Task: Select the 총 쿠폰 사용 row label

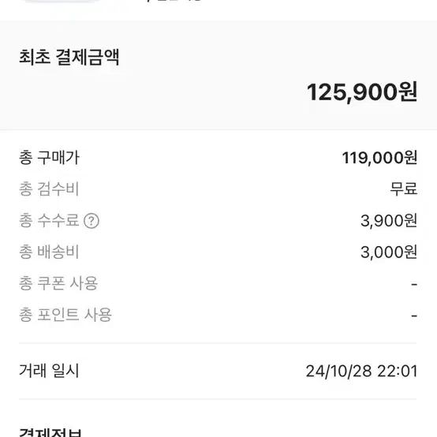Action: click(58, 283)
